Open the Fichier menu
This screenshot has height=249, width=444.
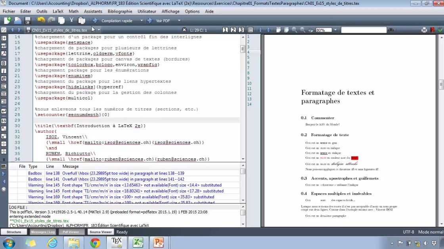pos(9,11)
